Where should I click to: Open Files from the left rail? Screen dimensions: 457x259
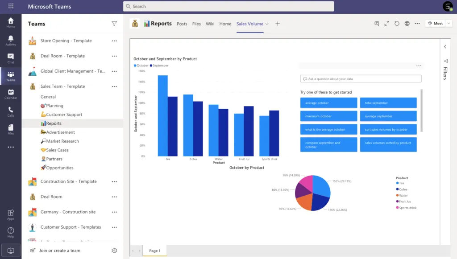pos(11,129)
